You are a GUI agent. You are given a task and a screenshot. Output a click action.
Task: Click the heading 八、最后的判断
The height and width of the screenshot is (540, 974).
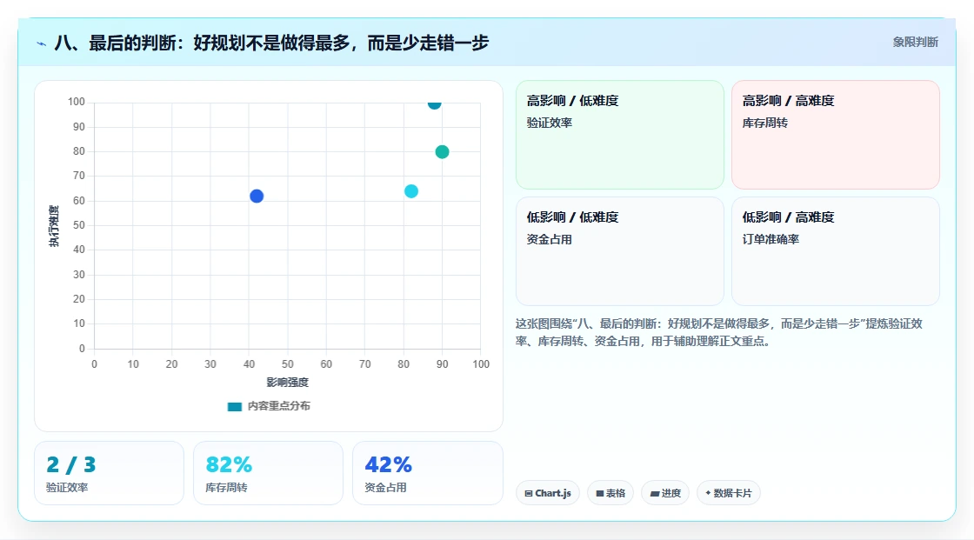271,43
